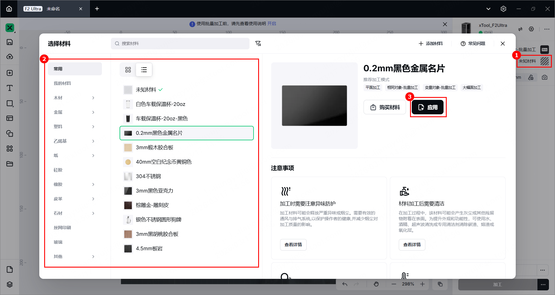Click the 应用 (apply) button

pyautogui.click(x=428, y=107)
